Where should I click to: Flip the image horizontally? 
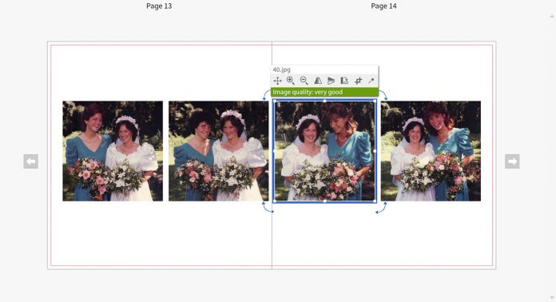tap(318, 81)
